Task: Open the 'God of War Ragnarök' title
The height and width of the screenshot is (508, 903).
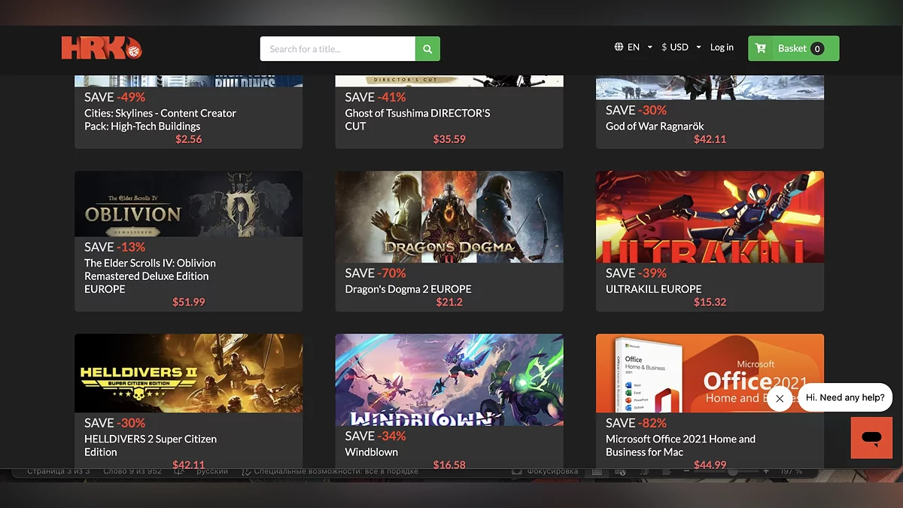Action: [x=655, y=126]
